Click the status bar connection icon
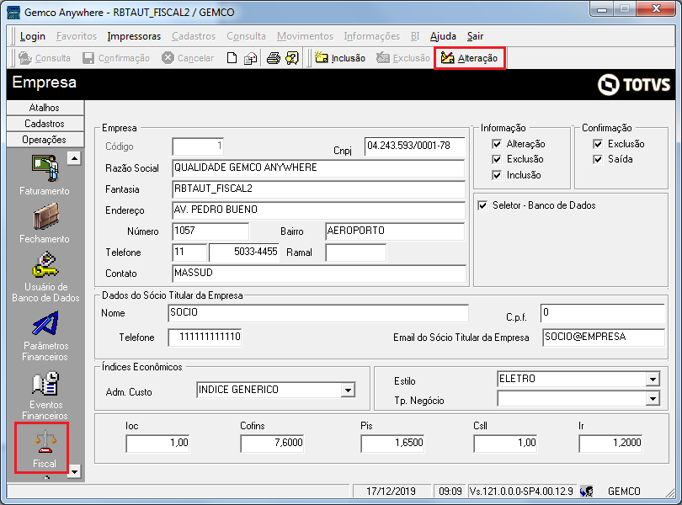The image size is (682, 505). pyautogui.click(x=586, y=491)
